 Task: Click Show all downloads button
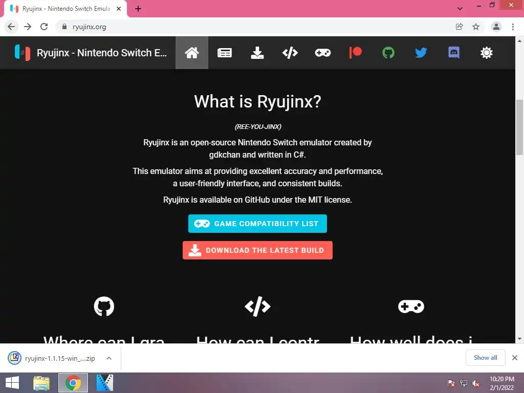[x=485, y=358]
